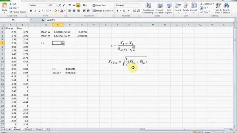The height and width of the screenshot is (133, 237).
Task: Click Merge & Center button
Action: (102, 11)
